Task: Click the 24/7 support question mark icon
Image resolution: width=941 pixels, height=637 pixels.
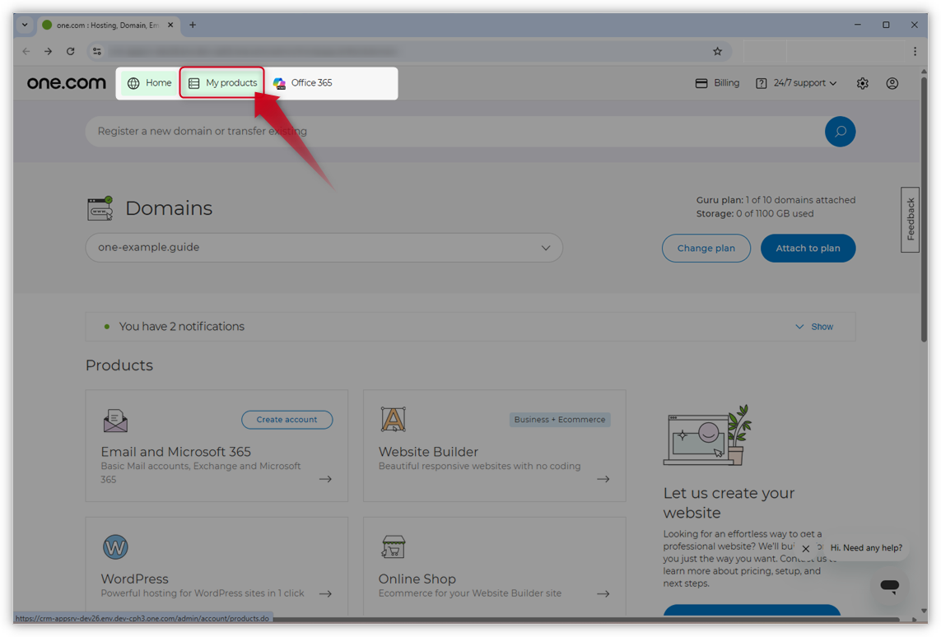Action: click(761, 82)
